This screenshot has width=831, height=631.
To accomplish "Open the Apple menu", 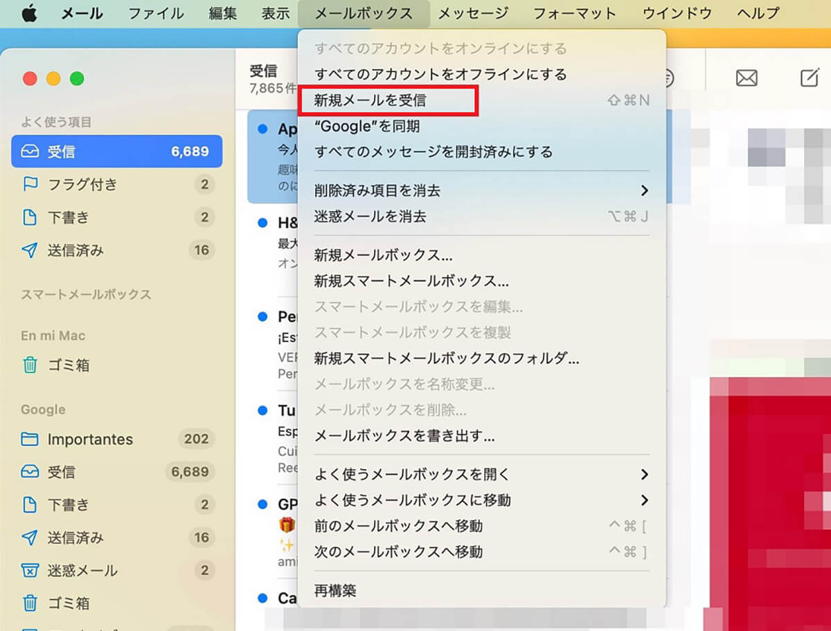I will click(x=29, y=13).
